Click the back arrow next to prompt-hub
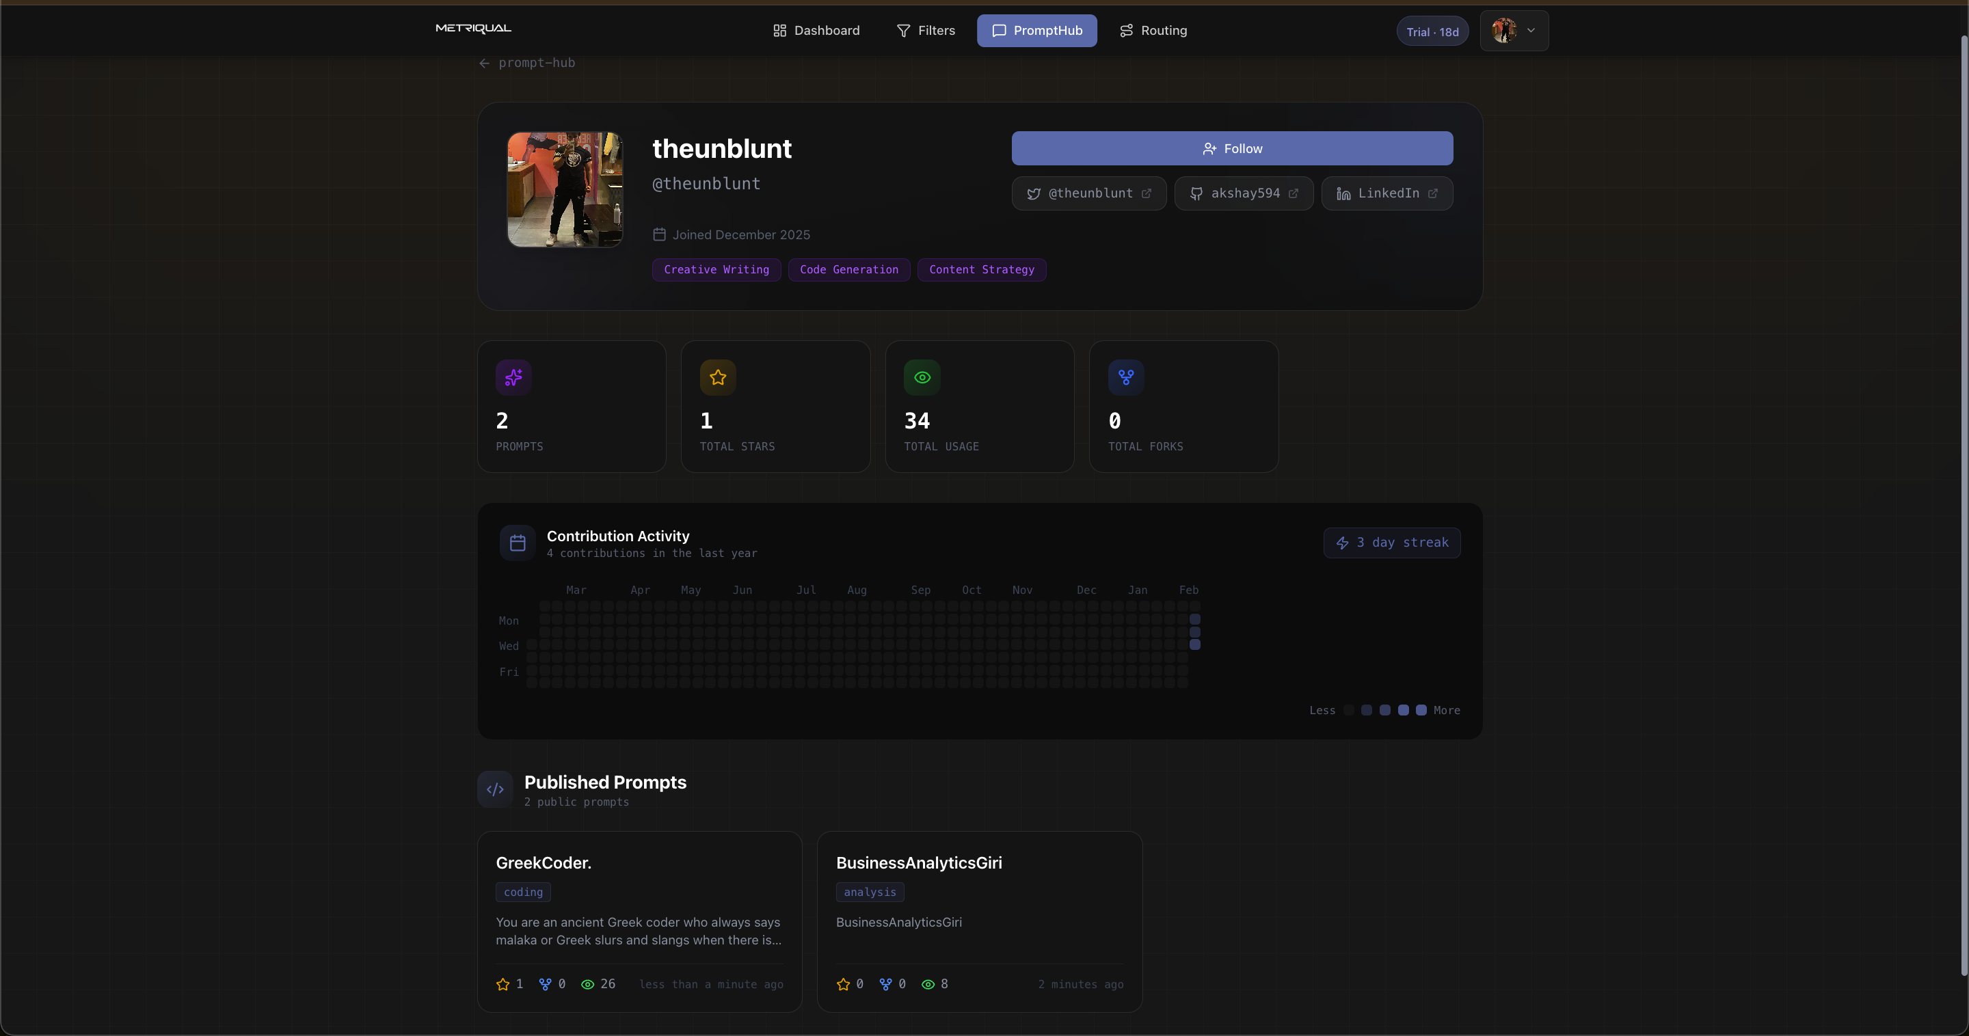Screen dimensions: 1969x1036 484,64
